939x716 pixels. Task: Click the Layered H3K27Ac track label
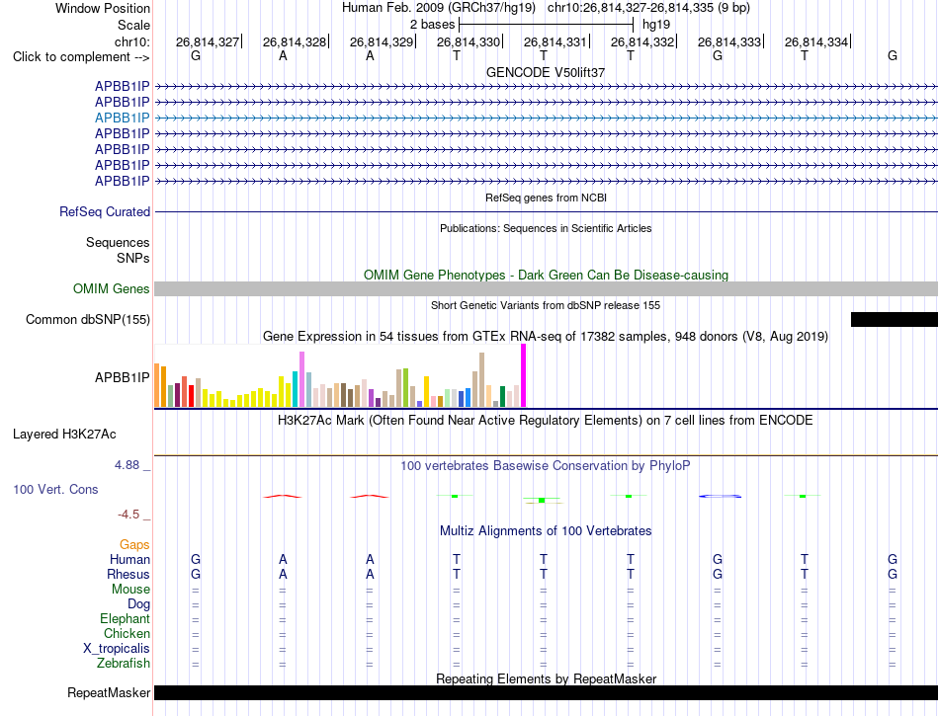64,435
